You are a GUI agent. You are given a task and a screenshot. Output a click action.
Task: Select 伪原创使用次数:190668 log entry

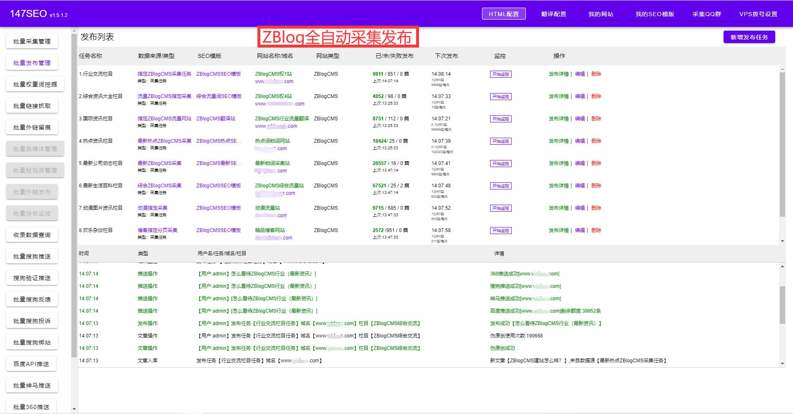pos(517,336)
